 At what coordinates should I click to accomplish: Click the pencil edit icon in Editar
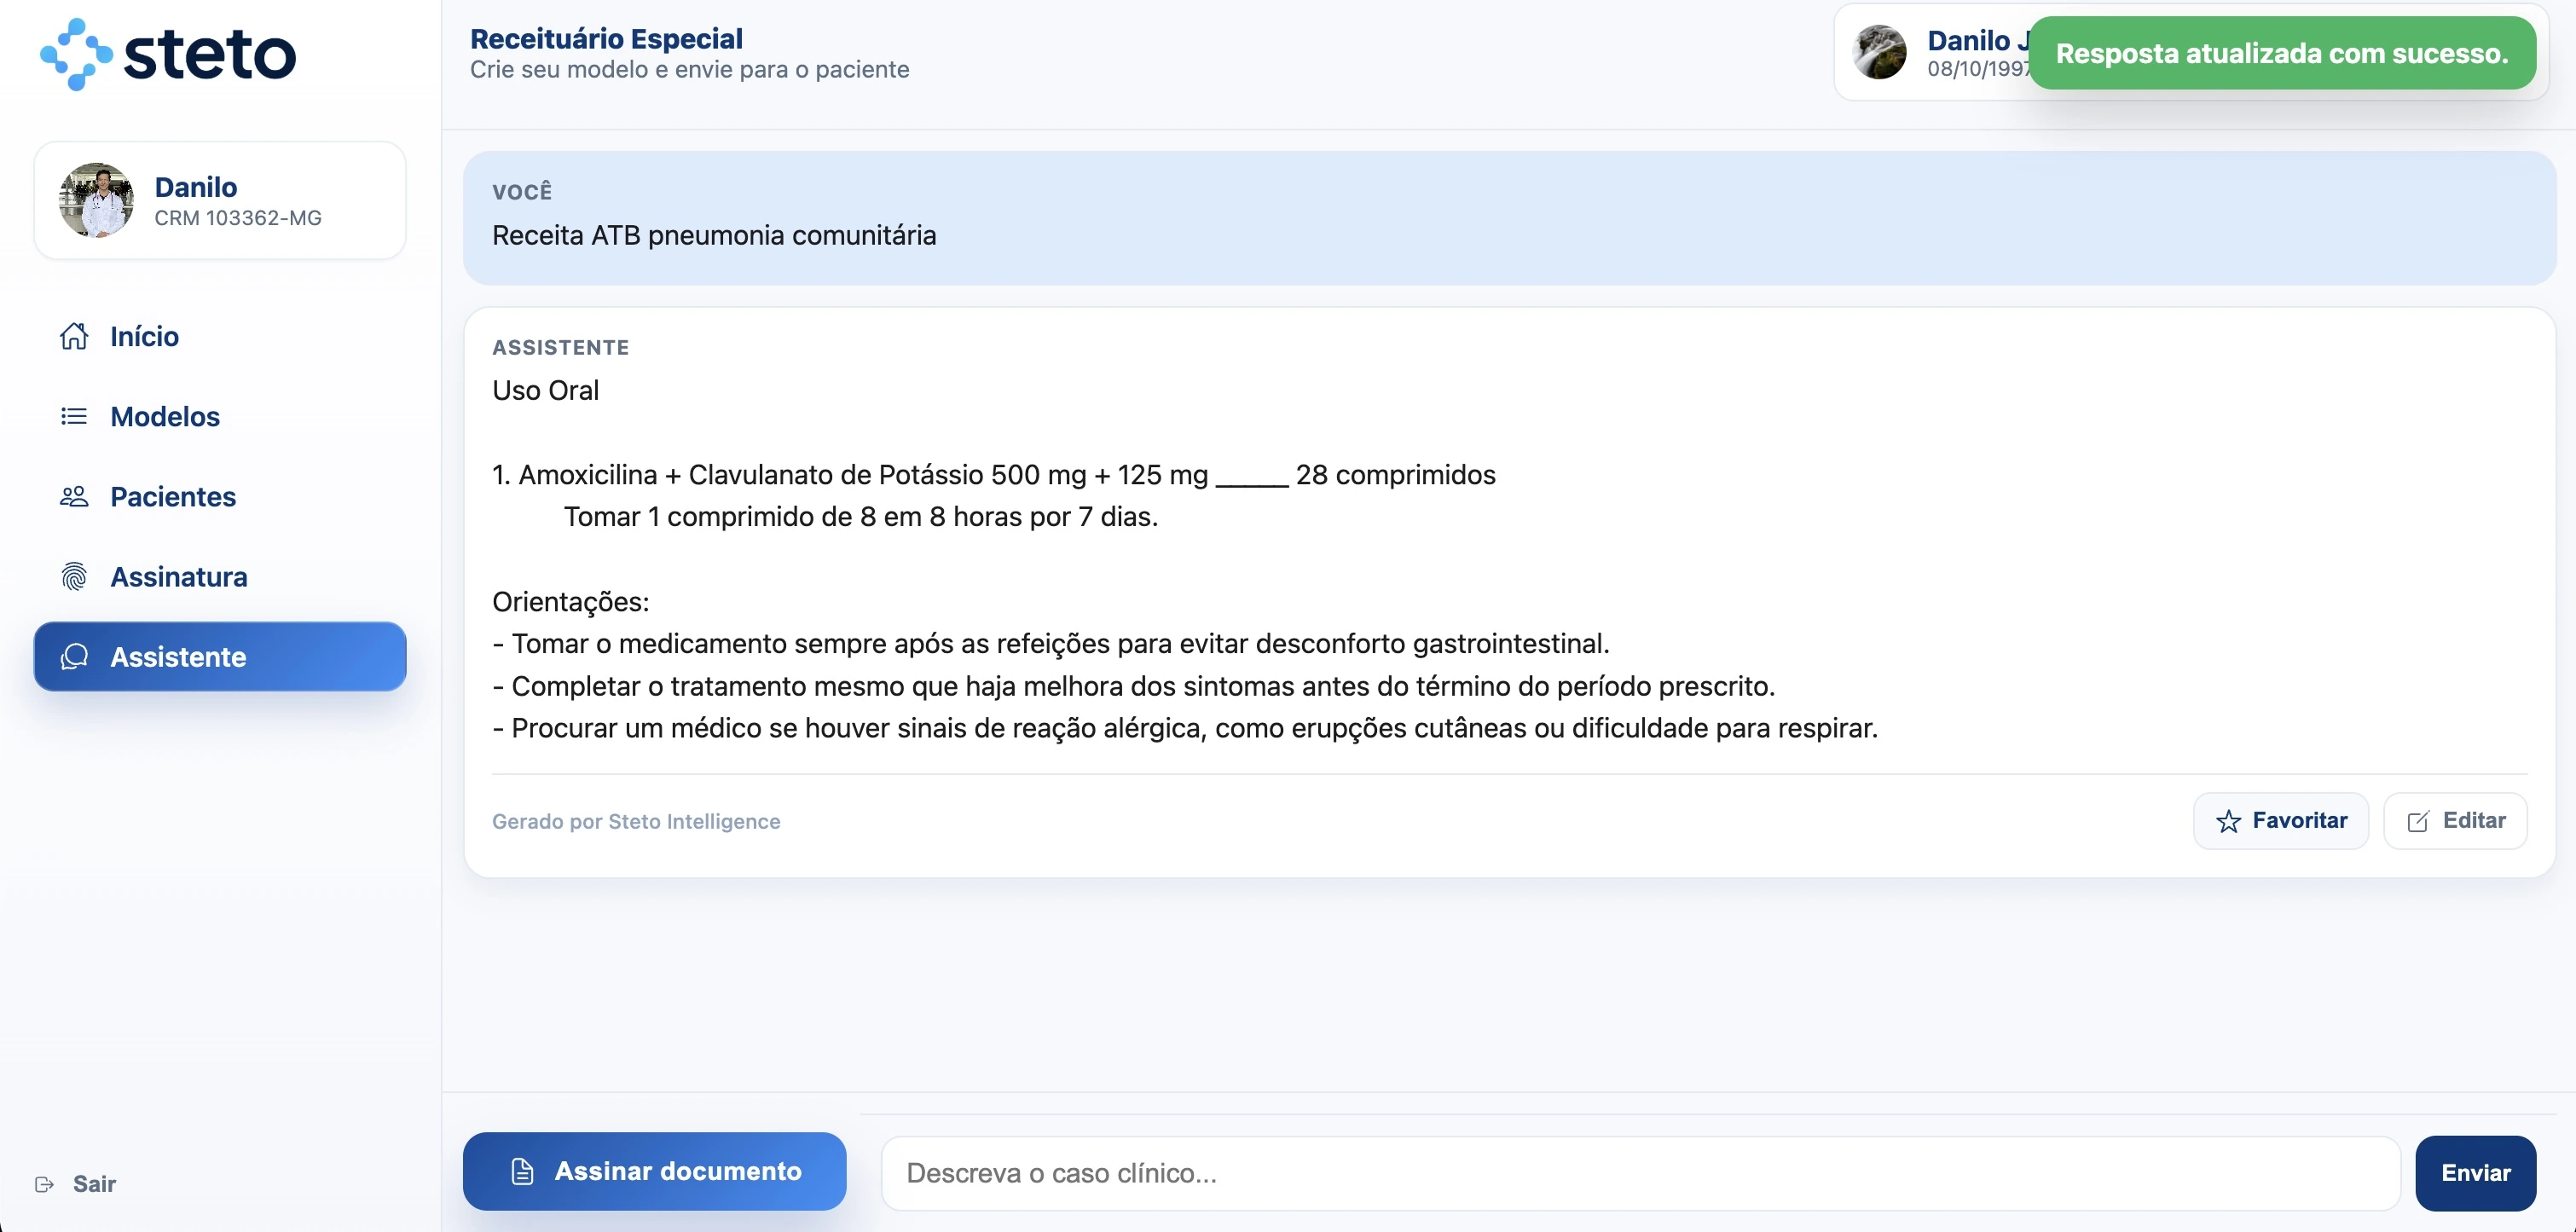tap(2417, 821)
